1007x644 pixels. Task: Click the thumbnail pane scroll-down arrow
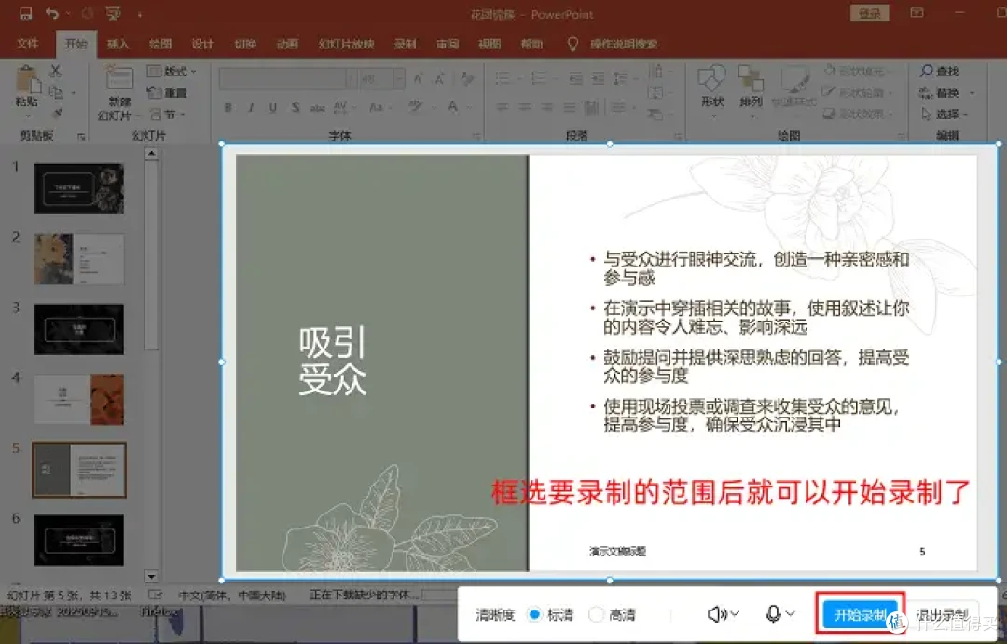click(x=151, y=576)
